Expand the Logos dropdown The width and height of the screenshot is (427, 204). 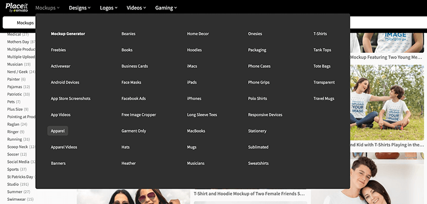(109, 8)
